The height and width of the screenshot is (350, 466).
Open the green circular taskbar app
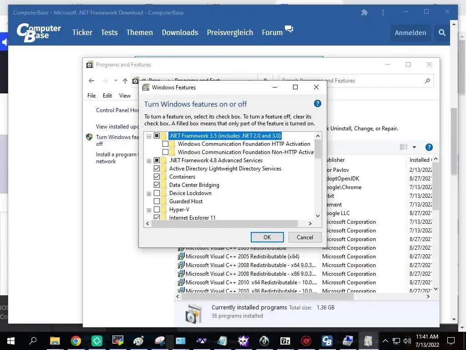pyautogui.click(x=97, y=340)
